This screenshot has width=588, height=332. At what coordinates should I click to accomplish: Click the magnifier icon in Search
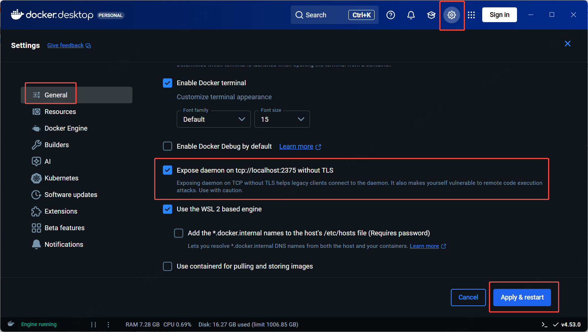(x=299, y=15)
